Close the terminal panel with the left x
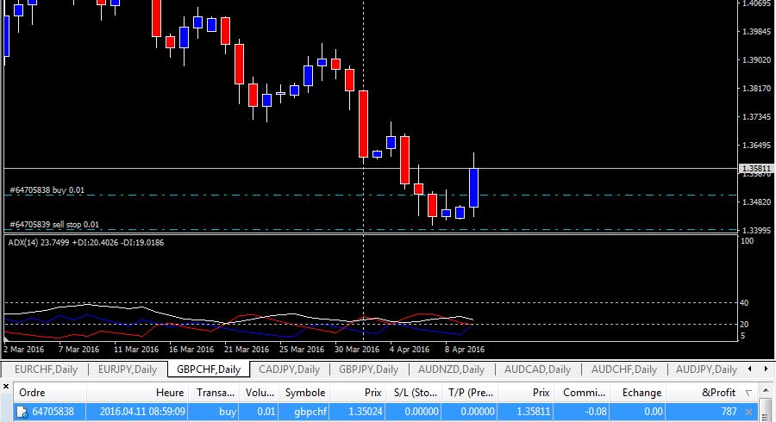 pos(6,386)
